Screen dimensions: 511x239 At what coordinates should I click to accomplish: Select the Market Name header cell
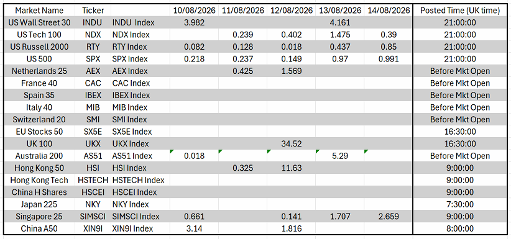coord(39,11)
